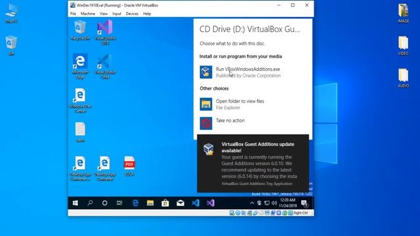Click network indicator in VirtualBox status bar
This screenshot has width=420, height=236.
coord(249,213)
